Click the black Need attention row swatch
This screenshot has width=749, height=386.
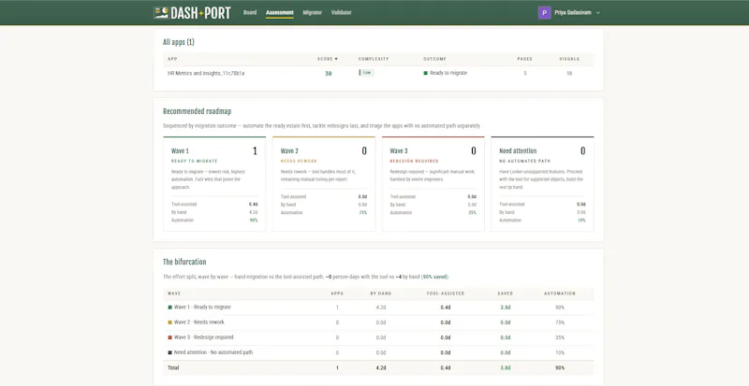tap(170, 352)
